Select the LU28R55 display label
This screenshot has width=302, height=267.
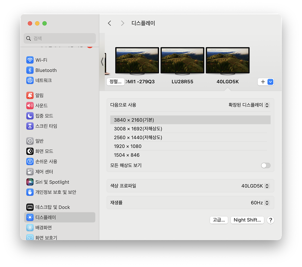pyautogui.click(x=182, y=82)
